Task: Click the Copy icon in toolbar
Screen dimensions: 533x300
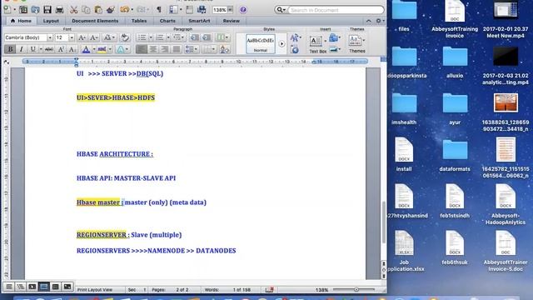Action: click(86, 9)
